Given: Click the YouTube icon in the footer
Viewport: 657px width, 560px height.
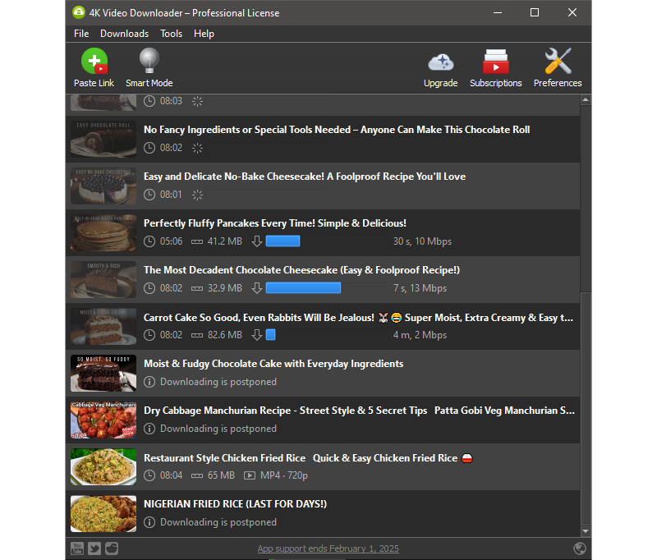Looking at the screenshot, I should (x=76, y=548).
